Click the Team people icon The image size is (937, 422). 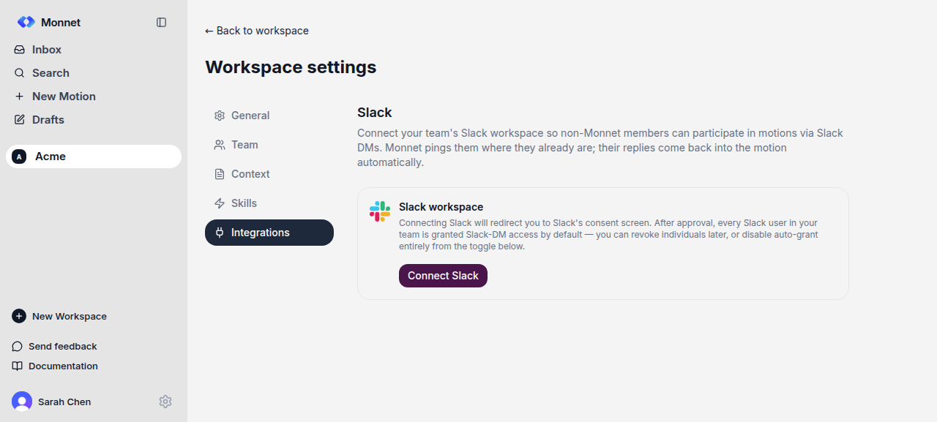pos(220,145)
